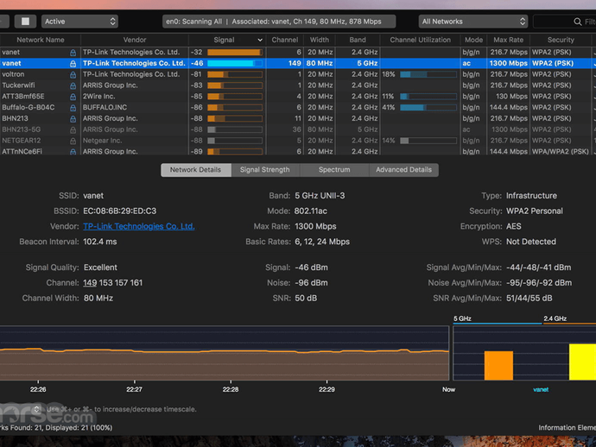This screenshot has height=447, width=596.
Task: Switch to the Network Details tab
Action: [195, 170]
